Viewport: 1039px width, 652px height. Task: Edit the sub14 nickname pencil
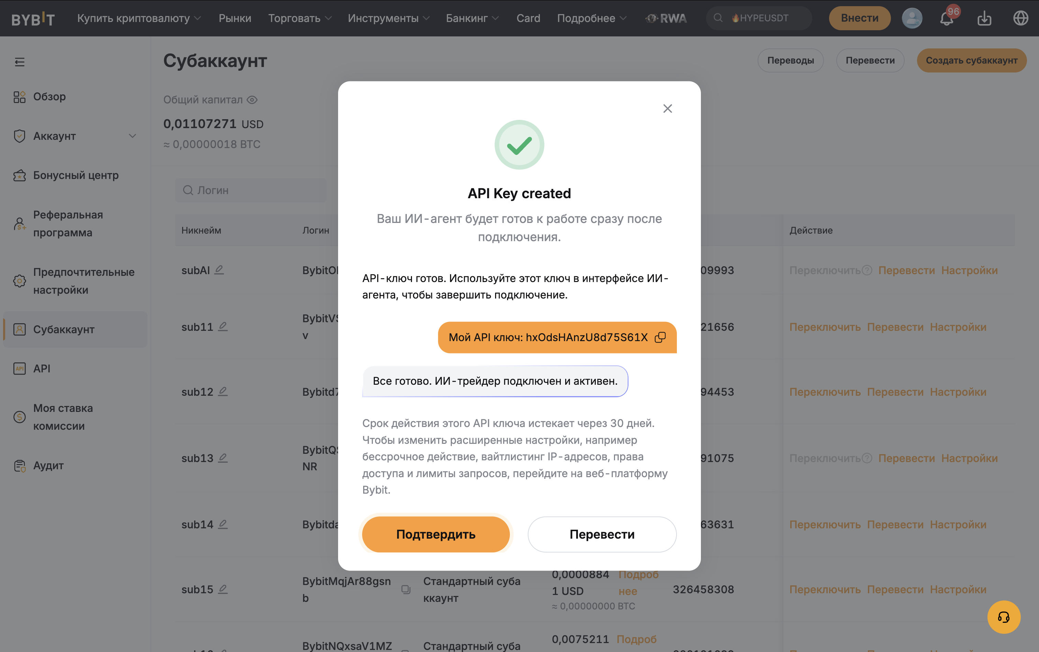click(223, 524)
